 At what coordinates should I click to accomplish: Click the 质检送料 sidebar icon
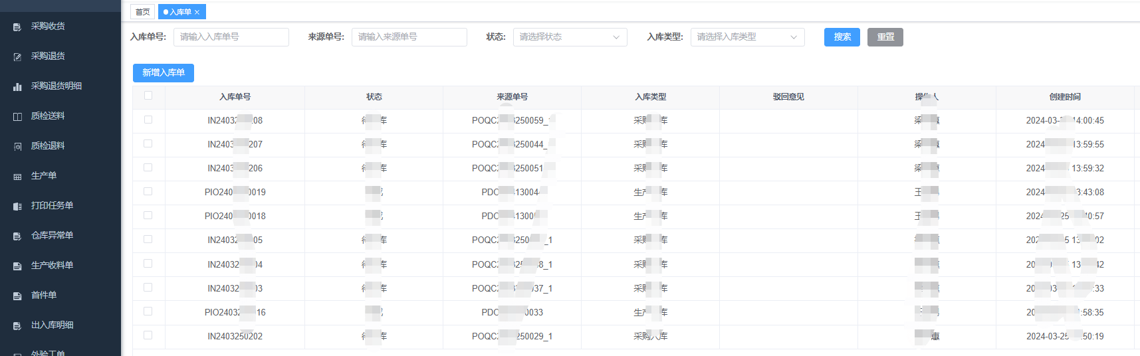tap(17, 117)
